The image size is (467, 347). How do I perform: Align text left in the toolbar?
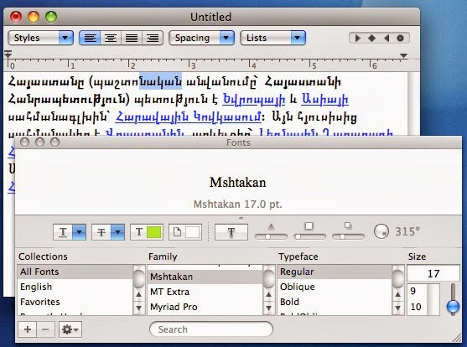tap(90, 38)
